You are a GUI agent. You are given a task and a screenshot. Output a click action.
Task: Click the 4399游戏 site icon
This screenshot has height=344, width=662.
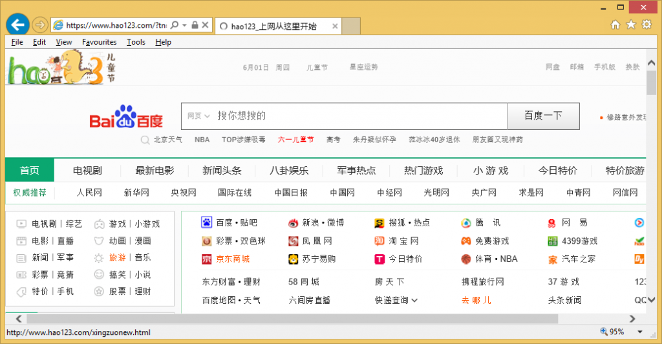[x=553, y=241]
